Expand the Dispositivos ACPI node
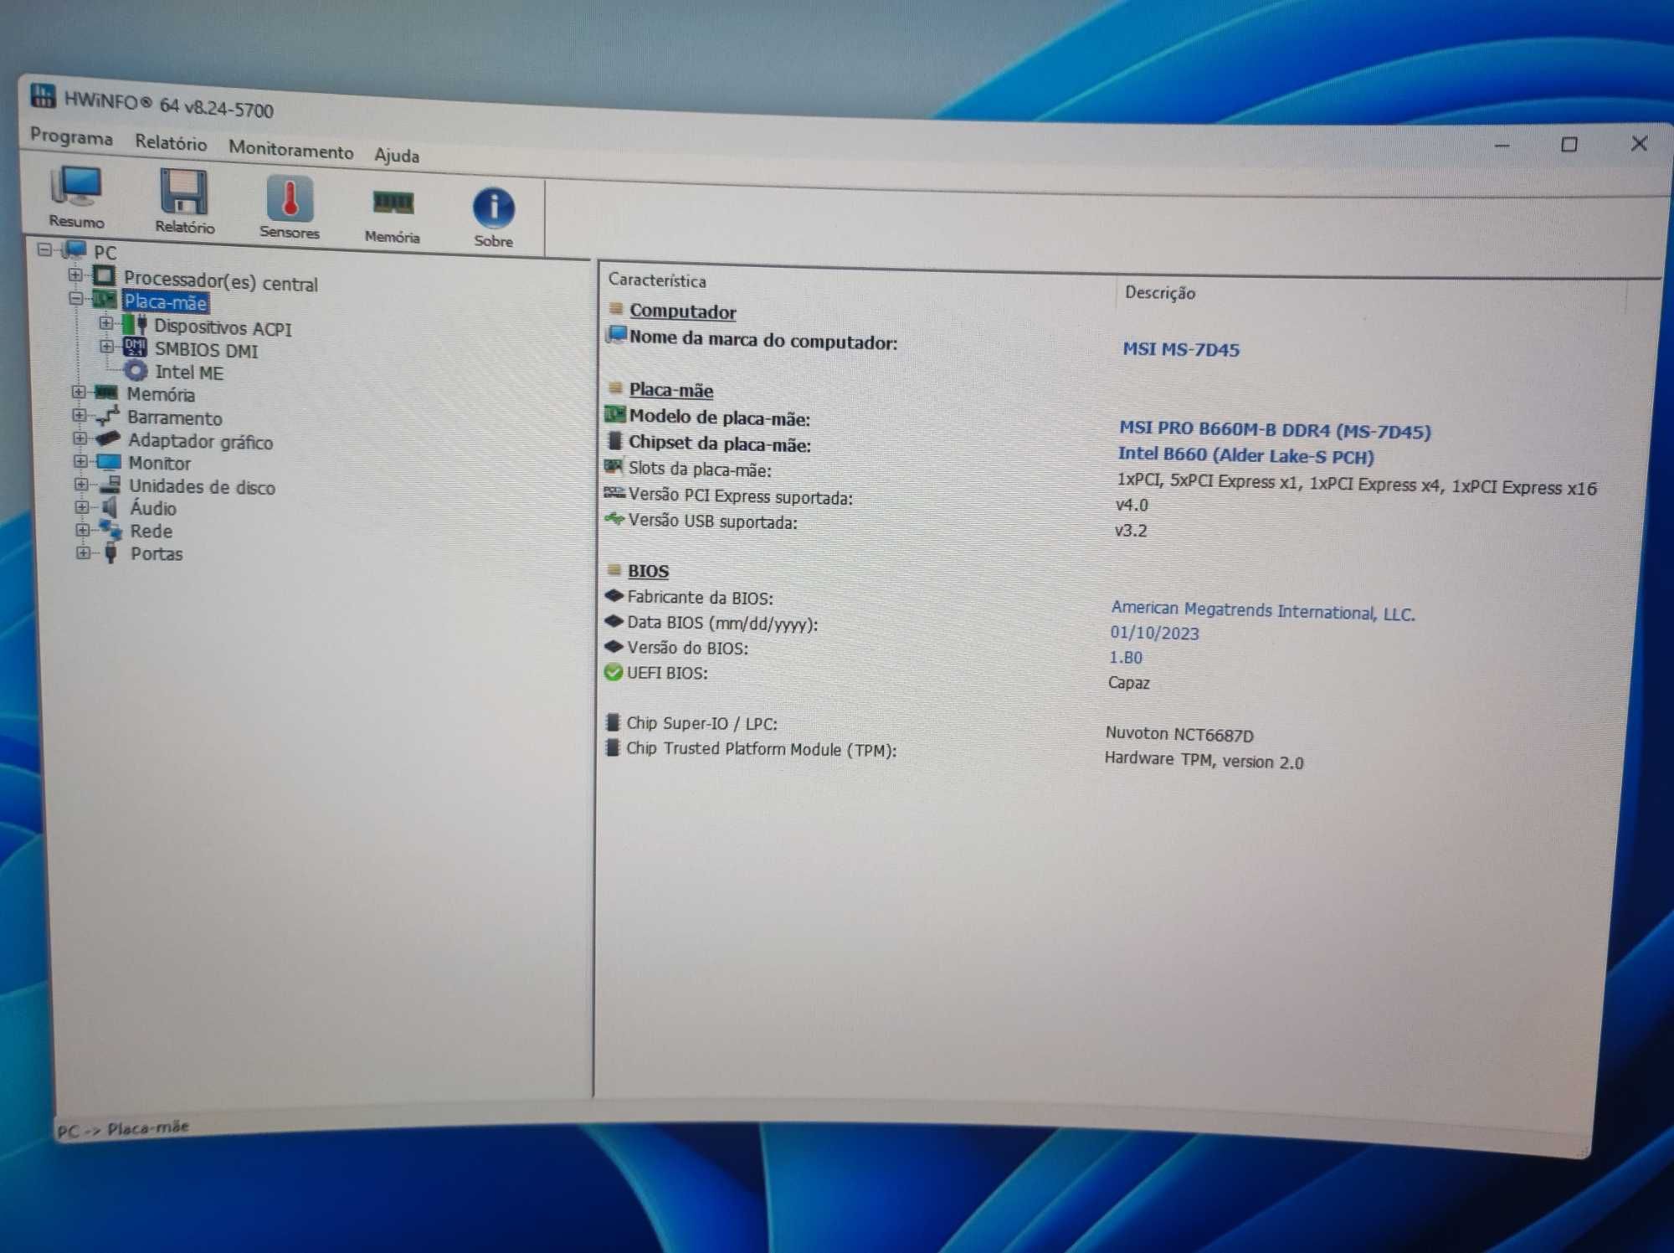This screenshot has width=1674, height=1253. tap(106, 323)
